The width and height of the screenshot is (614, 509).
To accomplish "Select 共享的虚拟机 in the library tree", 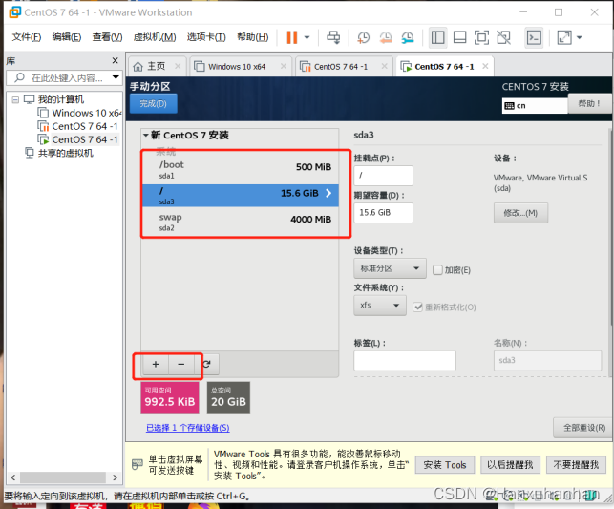I will [x=59, y=153].
